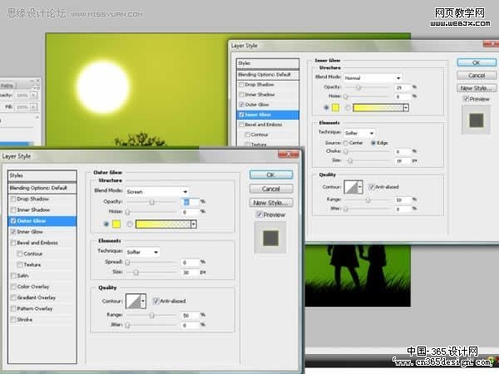Click Size slider handle in Outer Glow
Viewport: 499px width, 374px height.
coord(136,273)
